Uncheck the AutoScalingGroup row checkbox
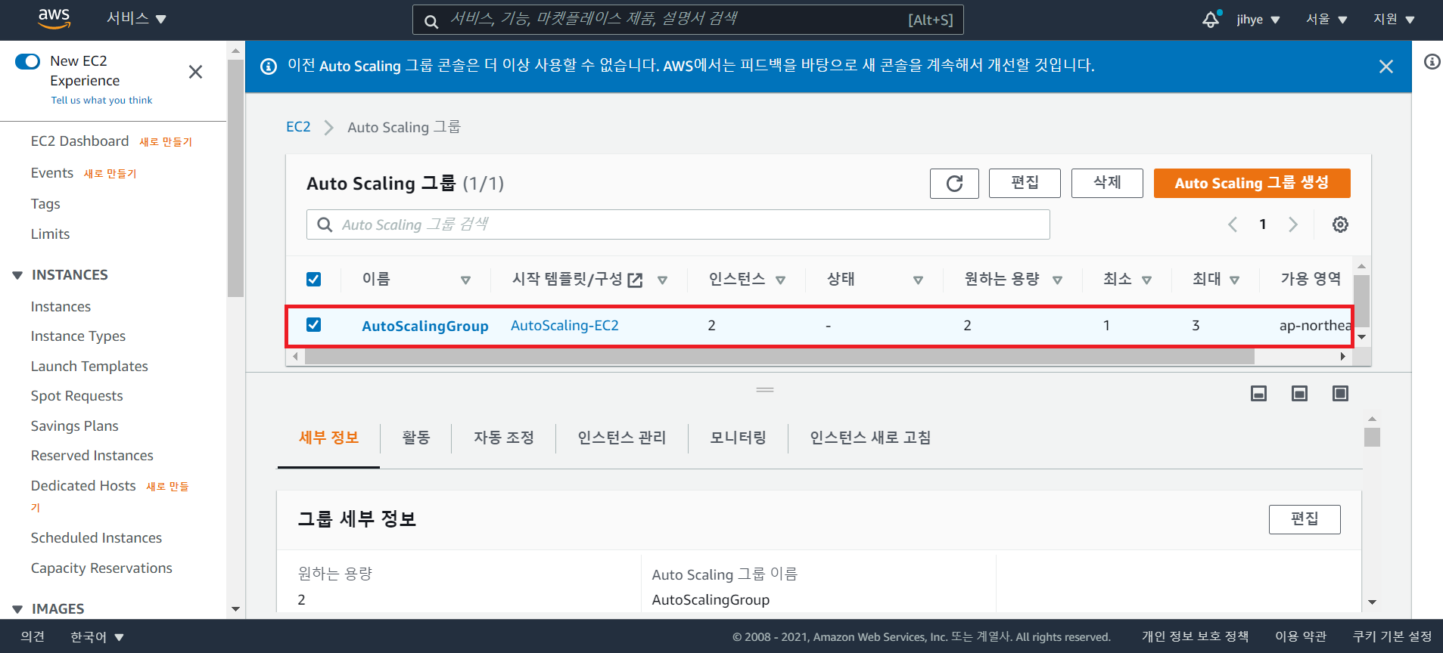The height and width of the screenshot is (653, 1443). (x=313, y=325)
